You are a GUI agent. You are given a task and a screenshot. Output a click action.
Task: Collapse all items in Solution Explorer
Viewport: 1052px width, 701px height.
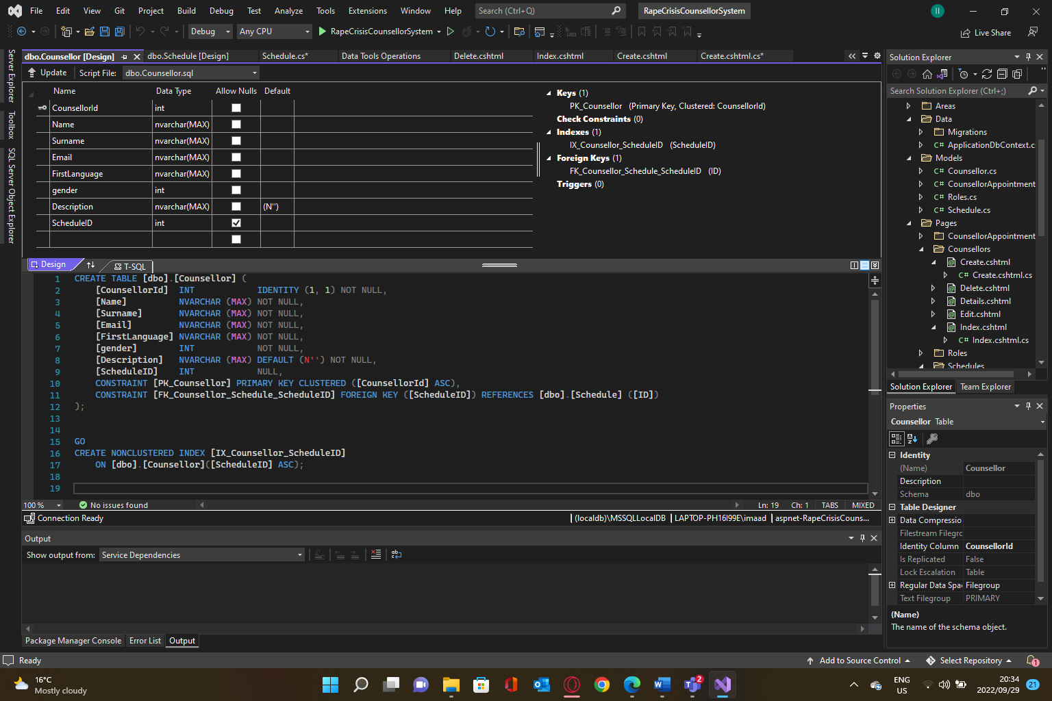1002,74
